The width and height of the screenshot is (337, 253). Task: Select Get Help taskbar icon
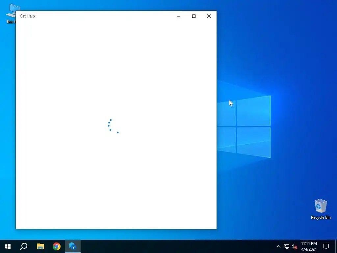click(x=73, y=246)
